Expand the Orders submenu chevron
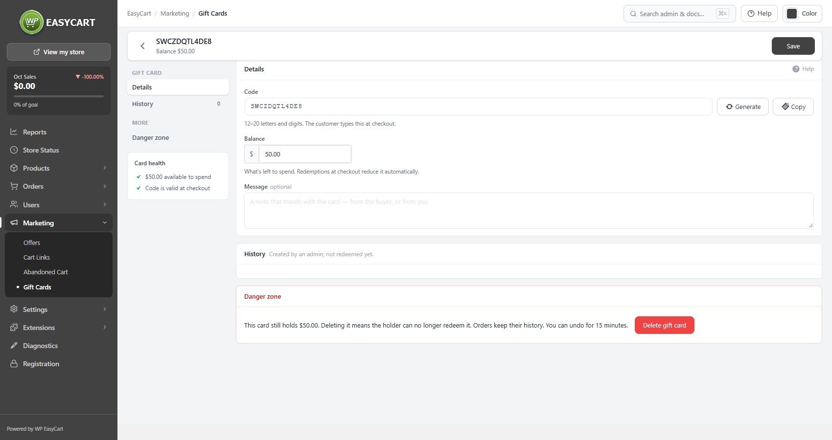The height and width of the screenshot is (440, 832). point(105,186)
